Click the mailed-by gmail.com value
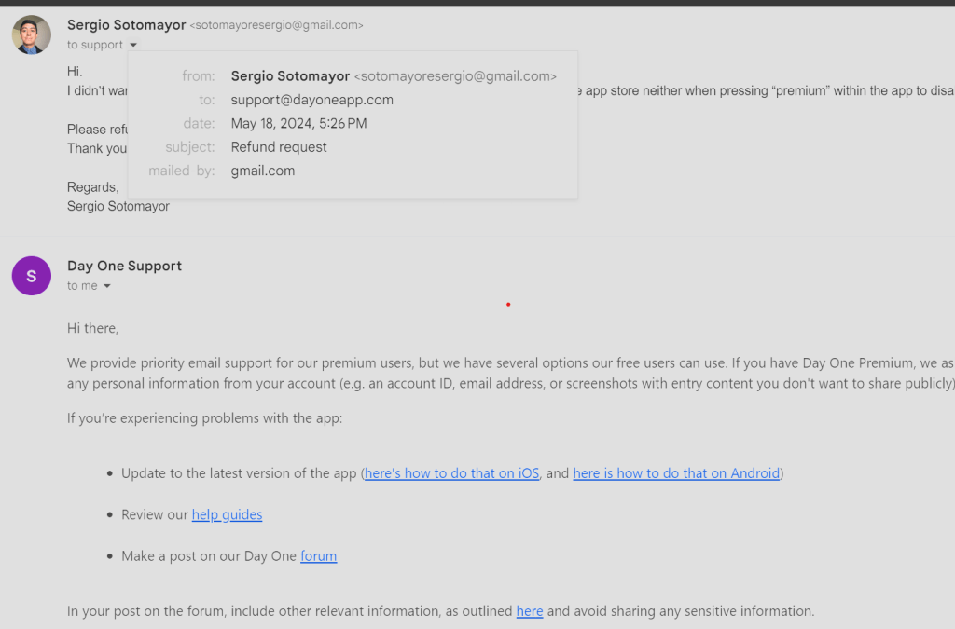The width and height of the screenshot is (955, 629). tap(263, 171)
